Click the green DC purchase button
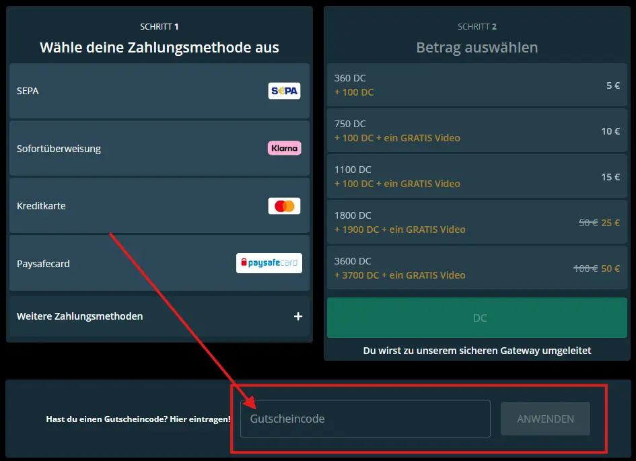636x461 pixels. click(x=476, y=318)
